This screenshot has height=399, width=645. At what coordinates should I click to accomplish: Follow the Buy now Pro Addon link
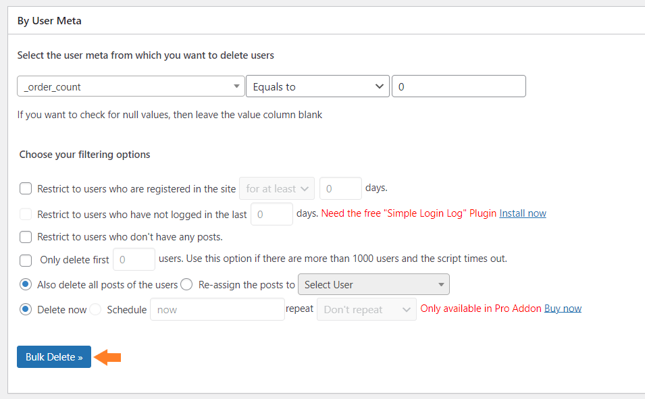(x=563, y=309)
